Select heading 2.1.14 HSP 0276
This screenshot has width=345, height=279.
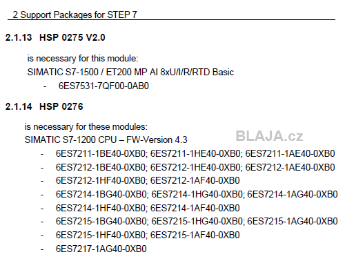click(44, 106)
